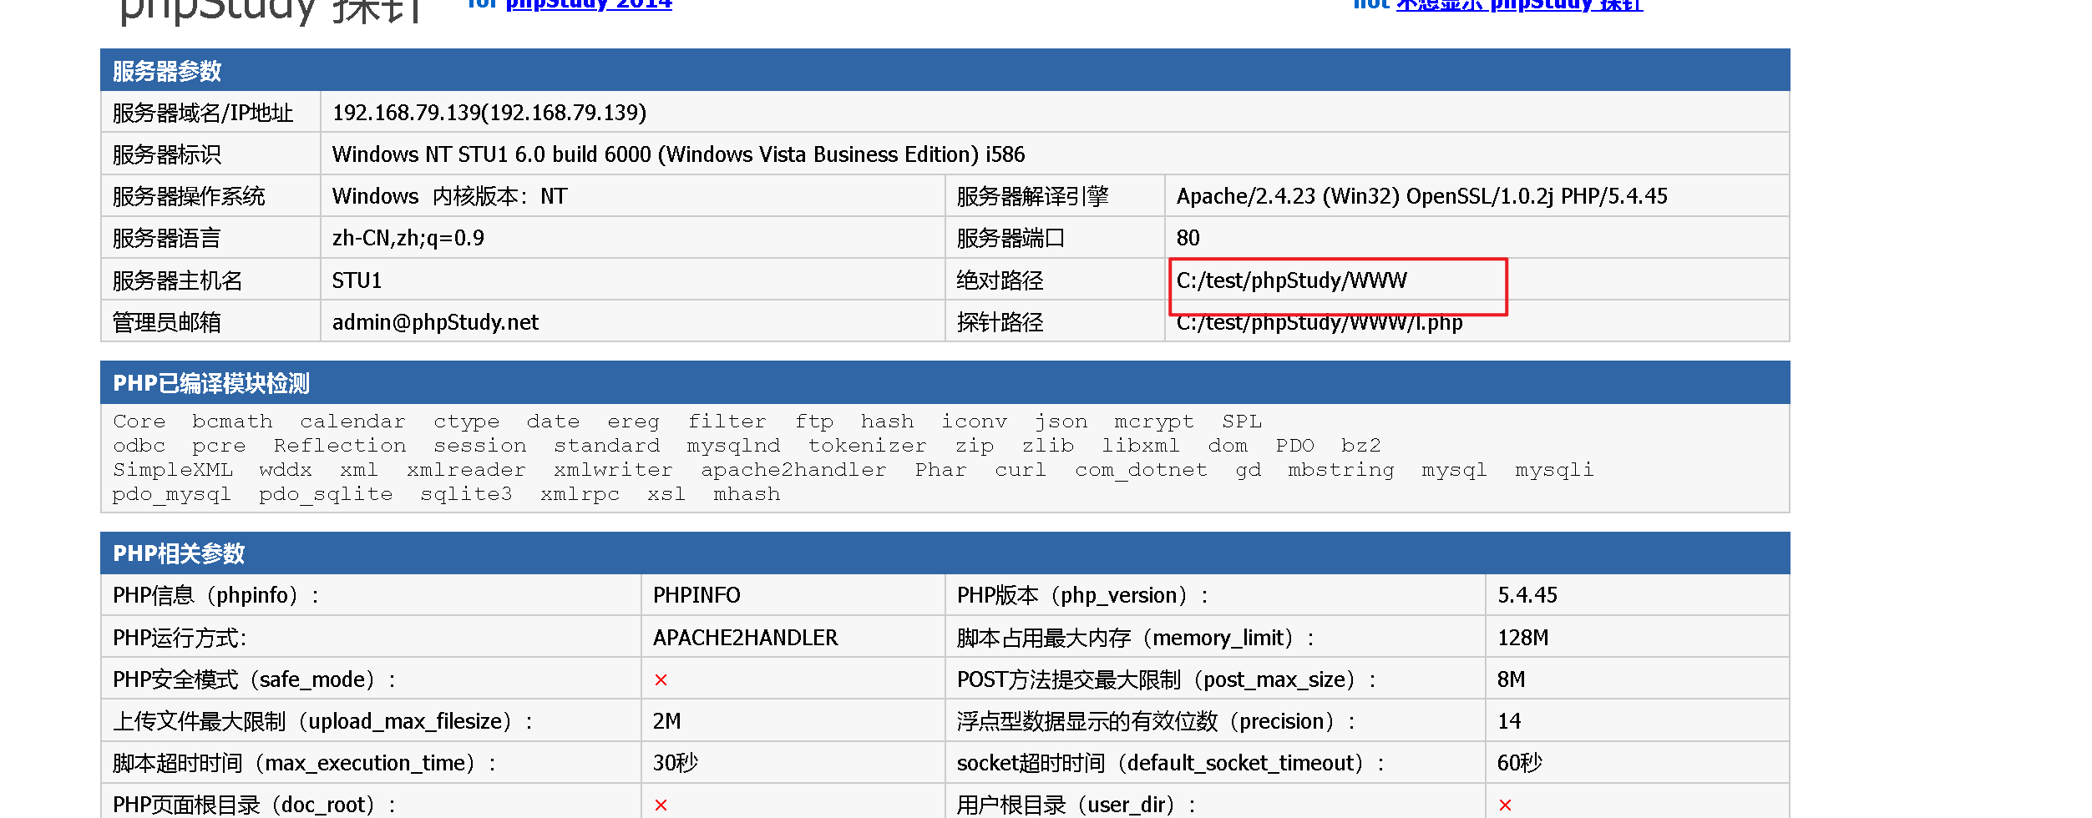2092x818 pixels.
Task: Select the PHP已编译模块检测 section header
Action: [945, 382]
